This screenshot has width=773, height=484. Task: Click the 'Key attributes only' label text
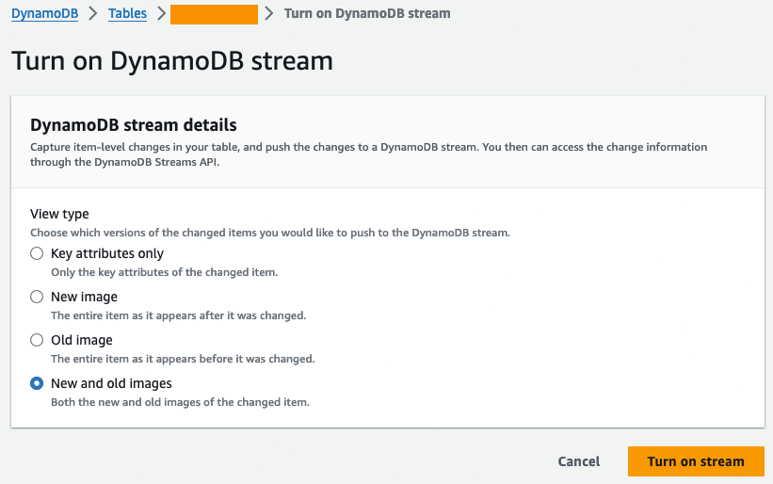coord(106,253)
